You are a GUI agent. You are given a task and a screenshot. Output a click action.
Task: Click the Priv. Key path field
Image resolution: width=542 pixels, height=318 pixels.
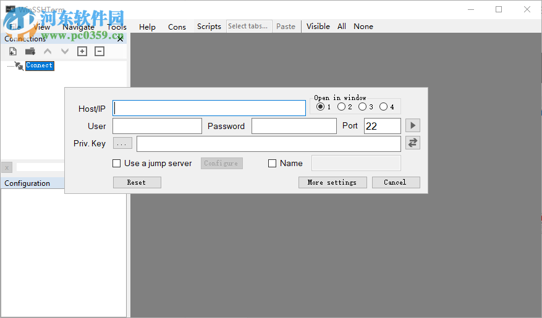[x=269, y=144]
